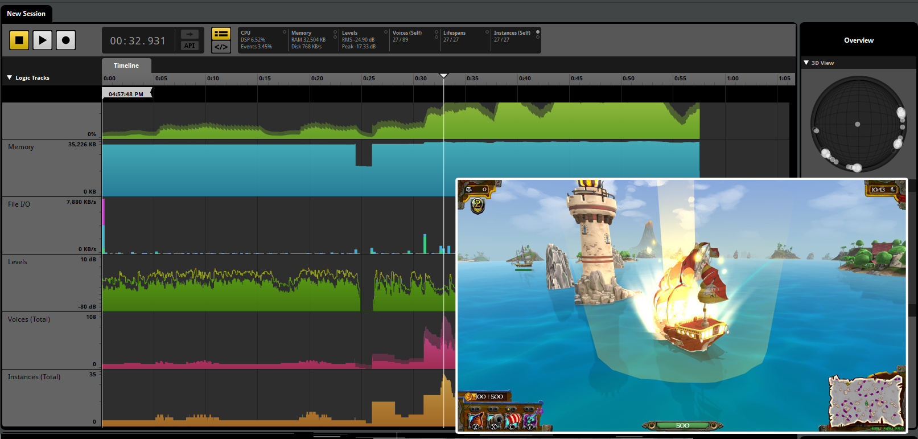Toggle the Lifespans stat indicator circle
918x439 pixels.
[x=487, y=32]
